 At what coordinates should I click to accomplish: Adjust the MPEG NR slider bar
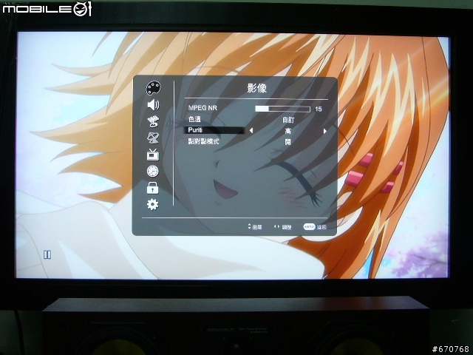click(282, 109)
